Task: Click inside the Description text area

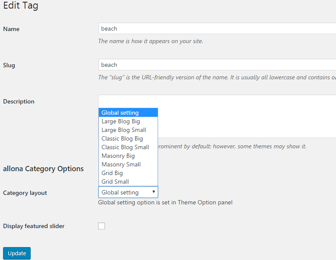Action: click(x=246, y=116)
